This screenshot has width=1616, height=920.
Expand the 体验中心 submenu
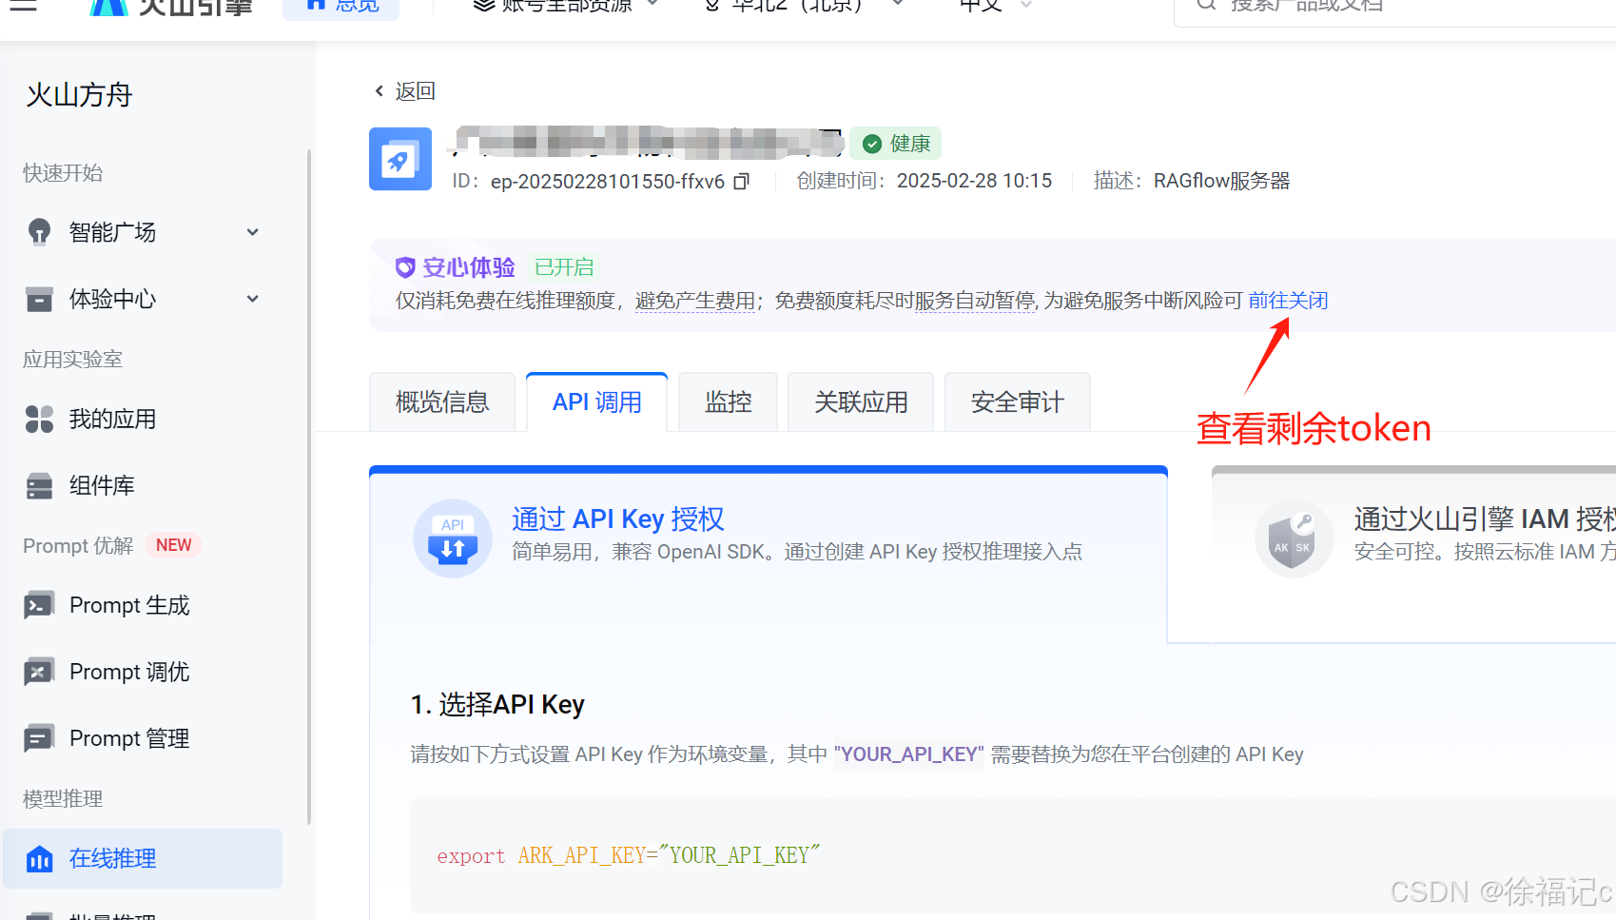(x=253, y=299)
